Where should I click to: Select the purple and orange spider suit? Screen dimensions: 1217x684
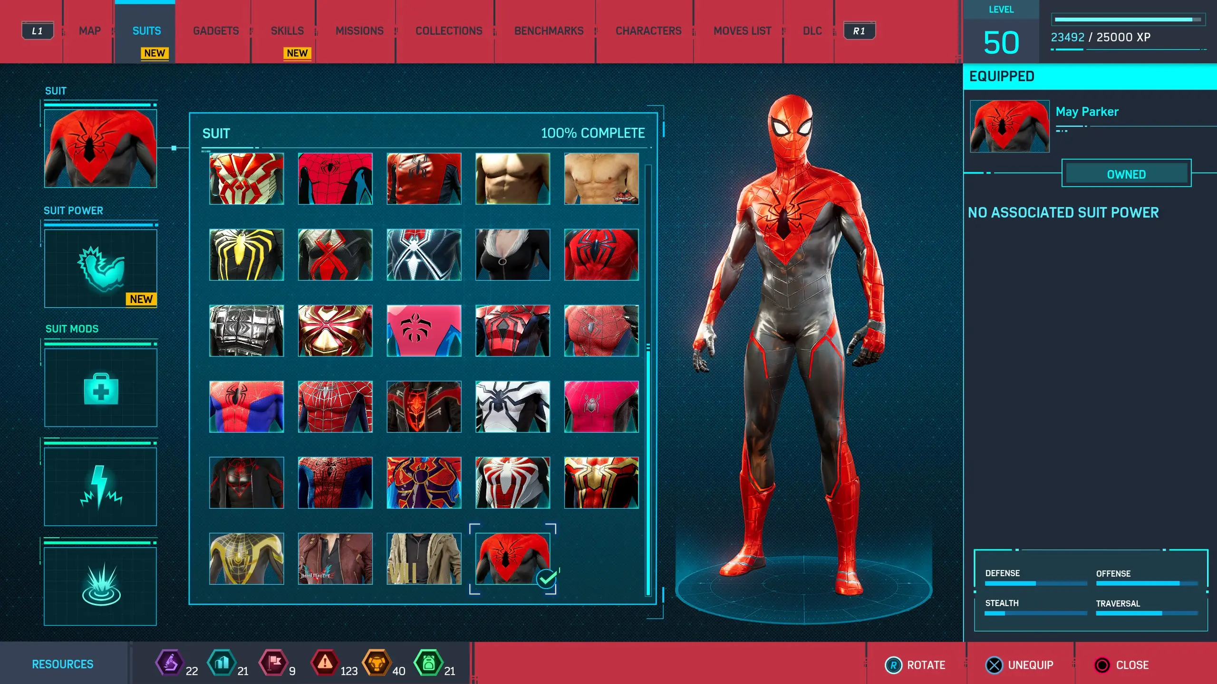click(x=424, y=483)
